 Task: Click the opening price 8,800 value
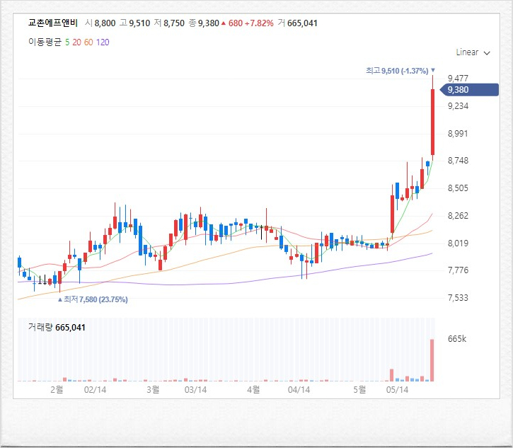105,23
